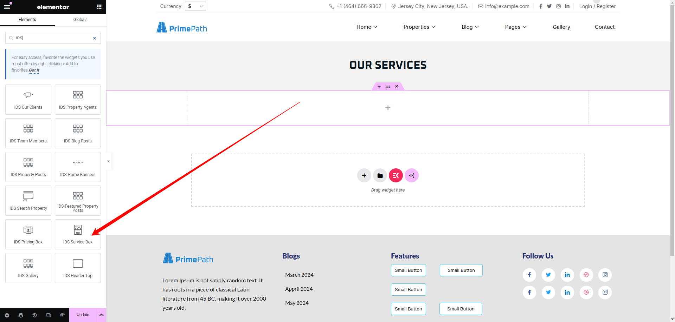Add new section plus button
The width and height of the screenshot is (675, 322).
pos(364,175)
